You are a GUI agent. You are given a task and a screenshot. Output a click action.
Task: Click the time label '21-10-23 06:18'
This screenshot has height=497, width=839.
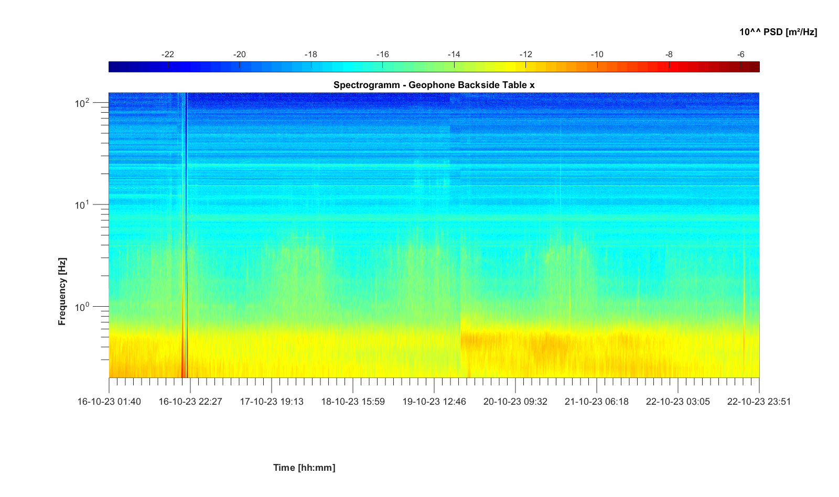[x=597, y=402]
